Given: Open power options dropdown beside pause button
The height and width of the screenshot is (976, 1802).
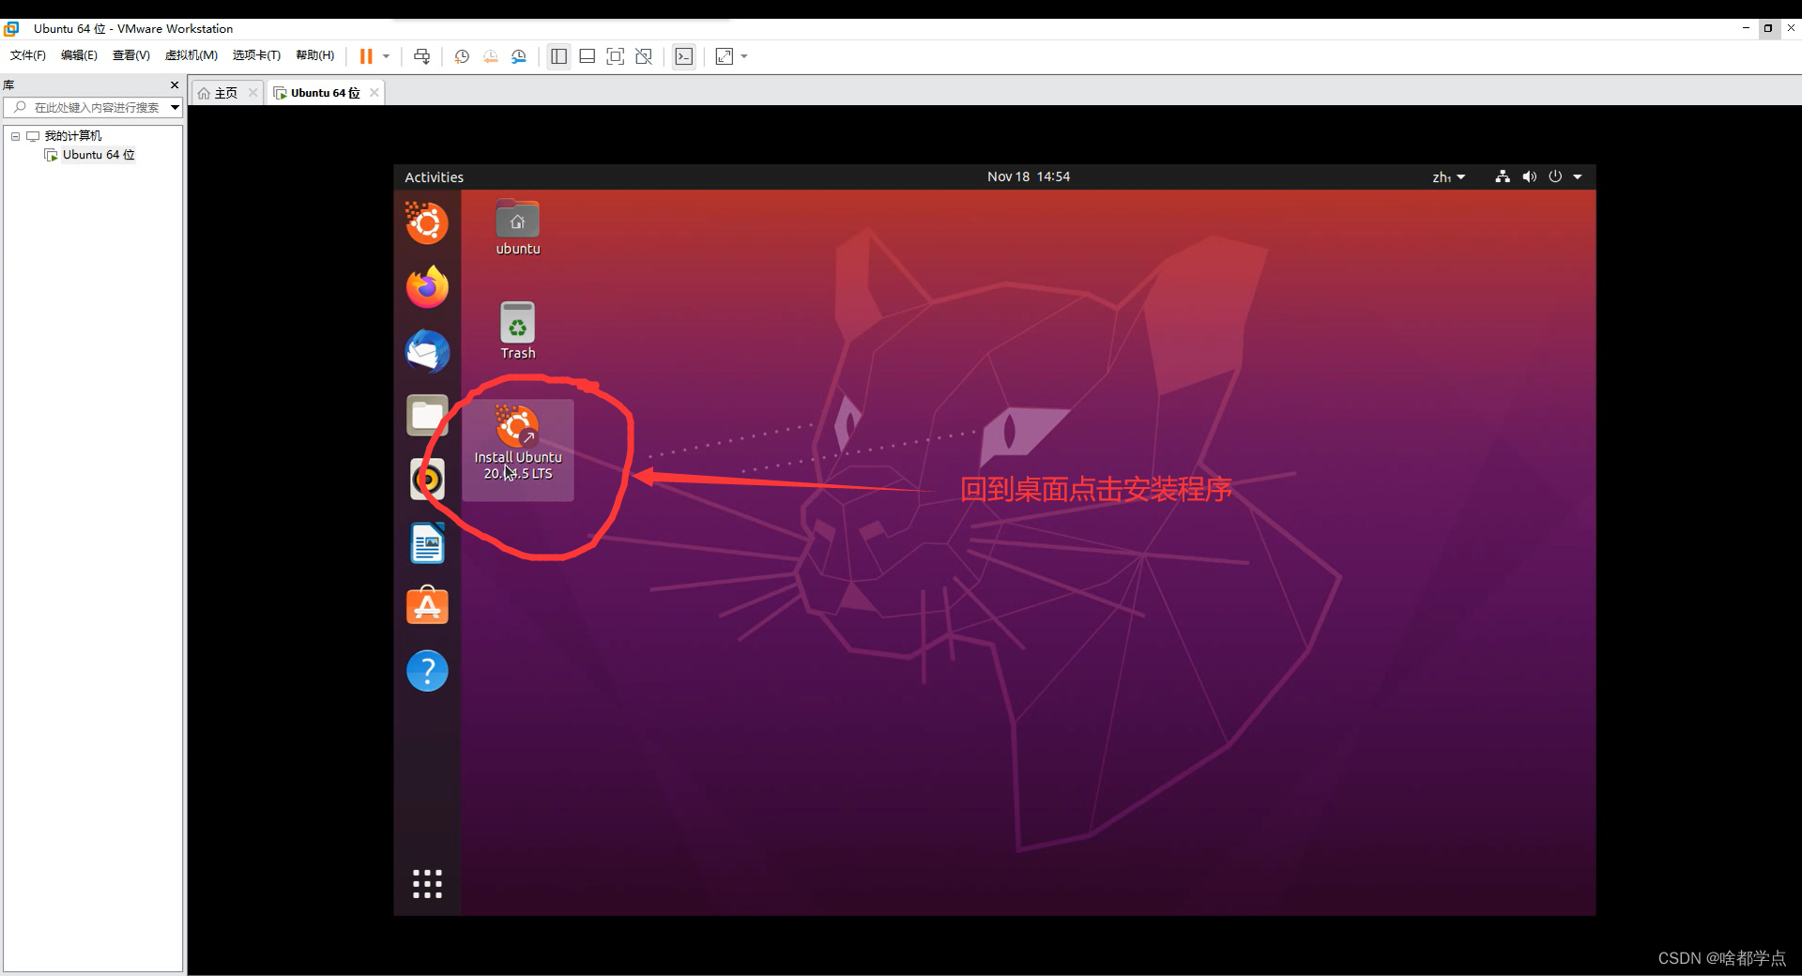Looking at the screenshot, I should pos(386,56).
